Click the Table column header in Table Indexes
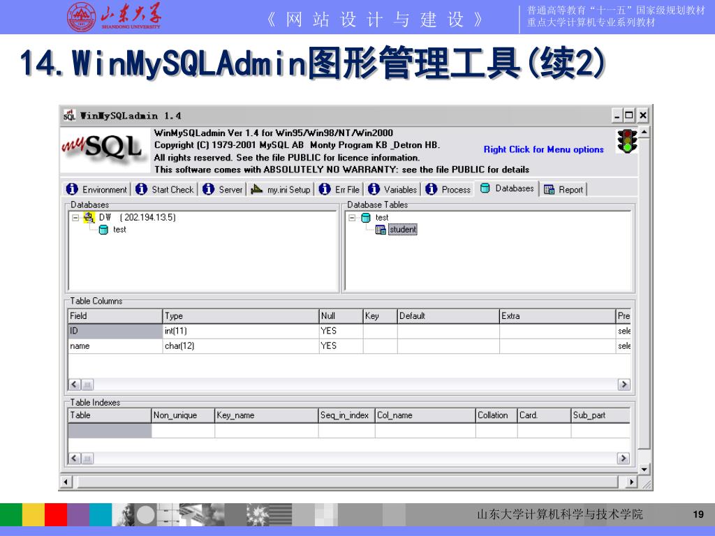715x536 pixels. [110, 415]
